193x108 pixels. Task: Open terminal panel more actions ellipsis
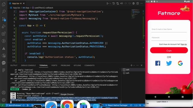(x=138, y=65)
